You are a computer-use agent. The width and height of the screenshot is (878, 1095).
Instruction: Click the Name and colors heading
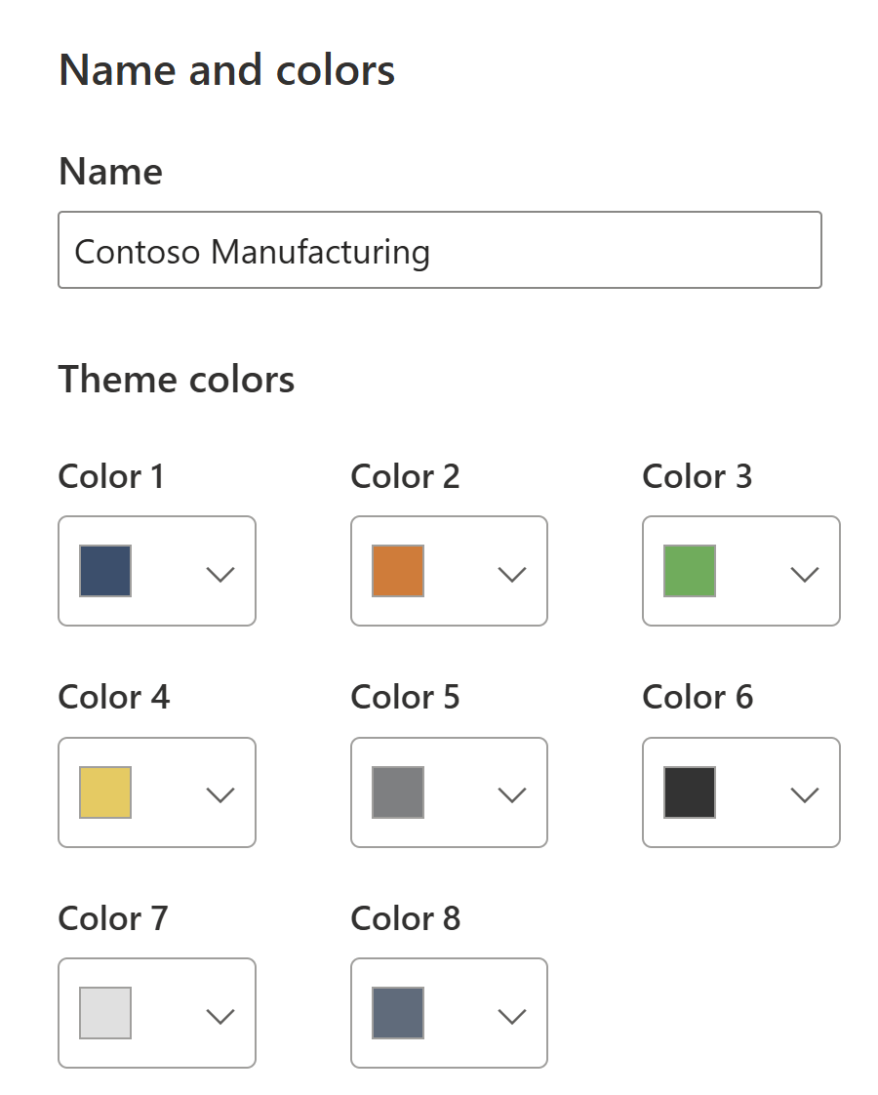coord(226,71)
